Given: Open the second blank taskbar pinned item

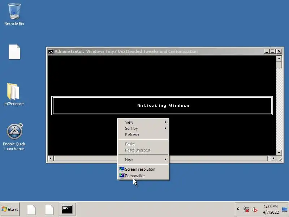Looking at the screenshot, I should 49,210.
